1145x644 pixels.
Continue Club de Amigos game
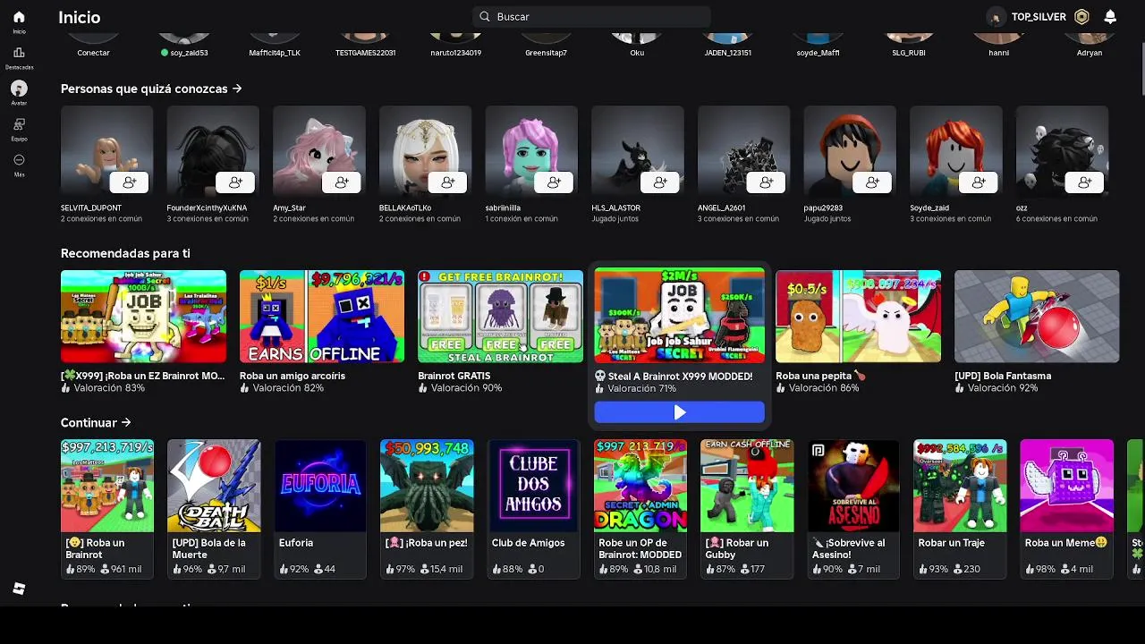tap(533, 508)
